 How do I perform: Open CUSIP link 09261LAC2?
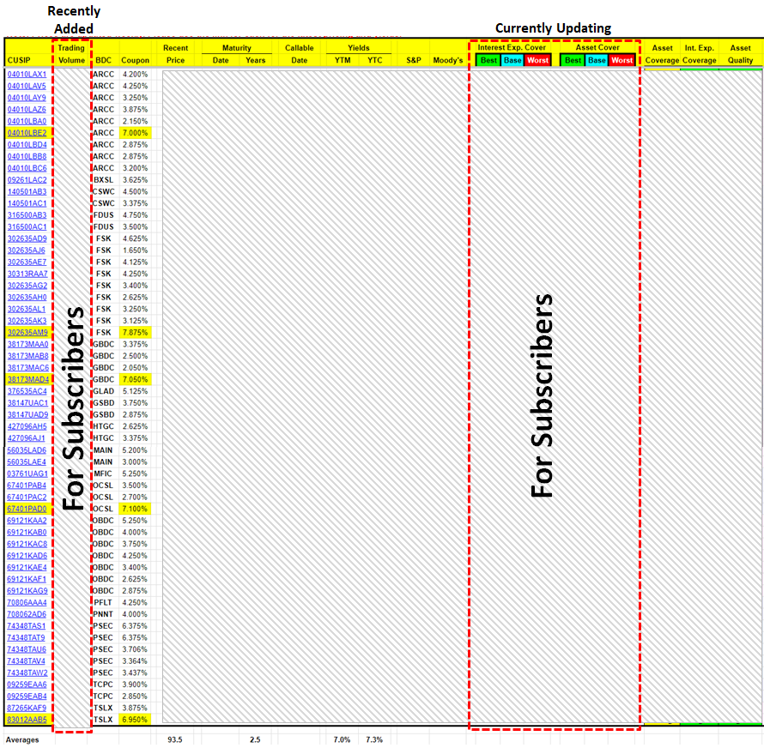(27, 179)
